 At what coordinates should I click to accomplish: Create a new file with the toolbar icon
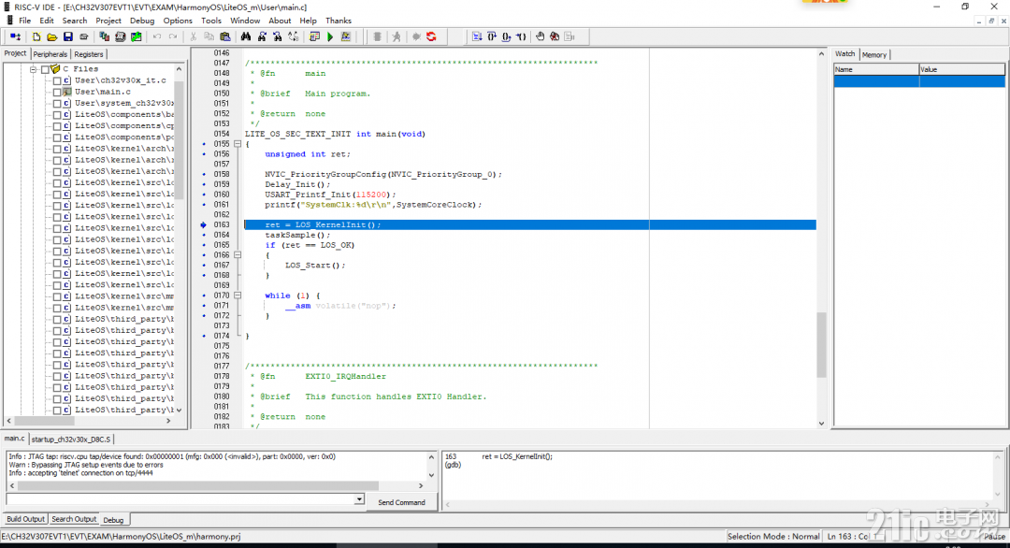(36, 37)
